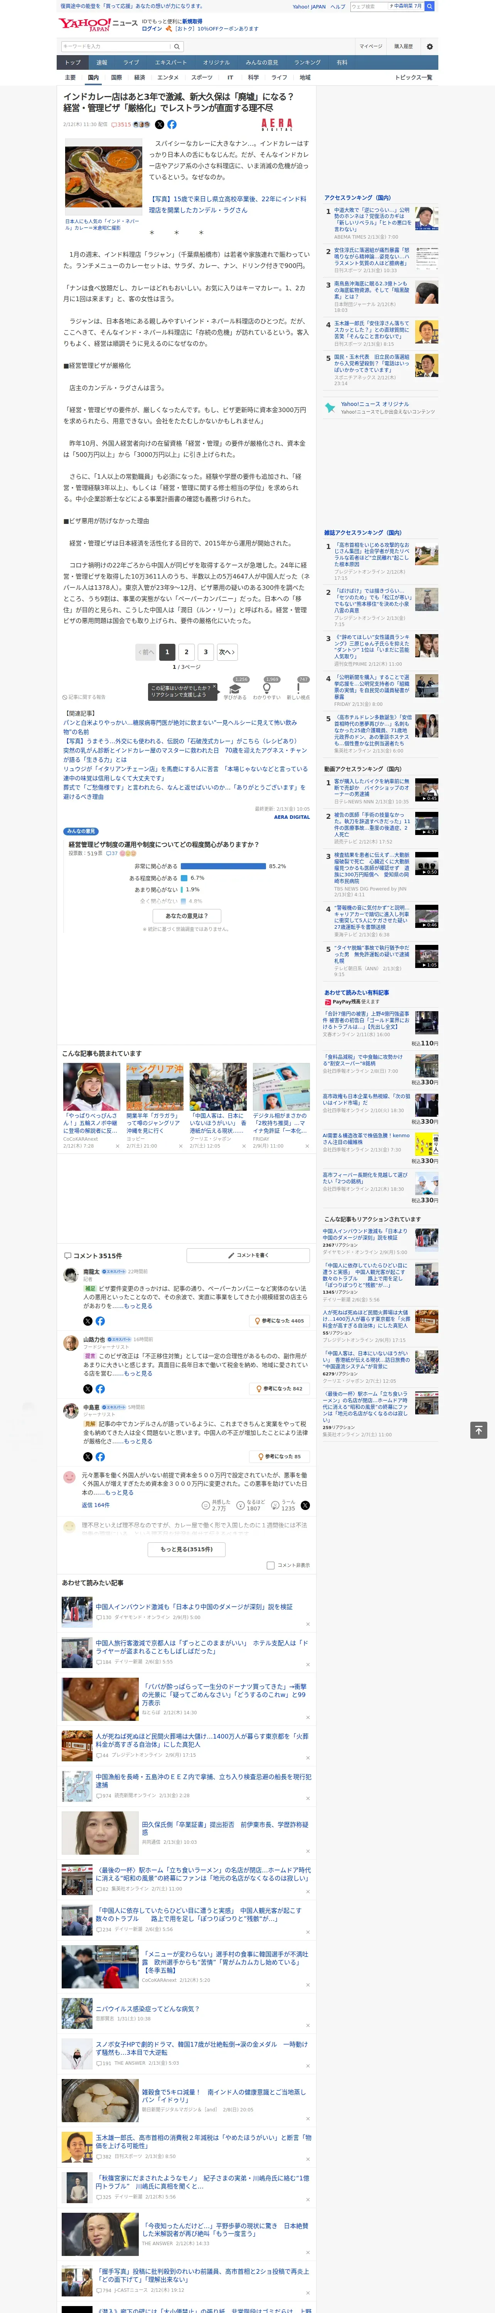Click Facebook icon under 中島恵 comment
Screen dimensions: 495x2313
pyautogui.click(x=100, y=1456)
